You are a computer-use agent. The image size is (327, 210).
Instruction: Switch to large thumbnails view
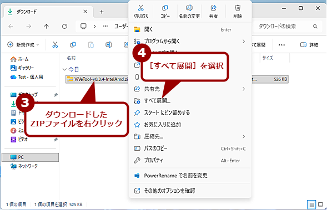click(321, 205)
